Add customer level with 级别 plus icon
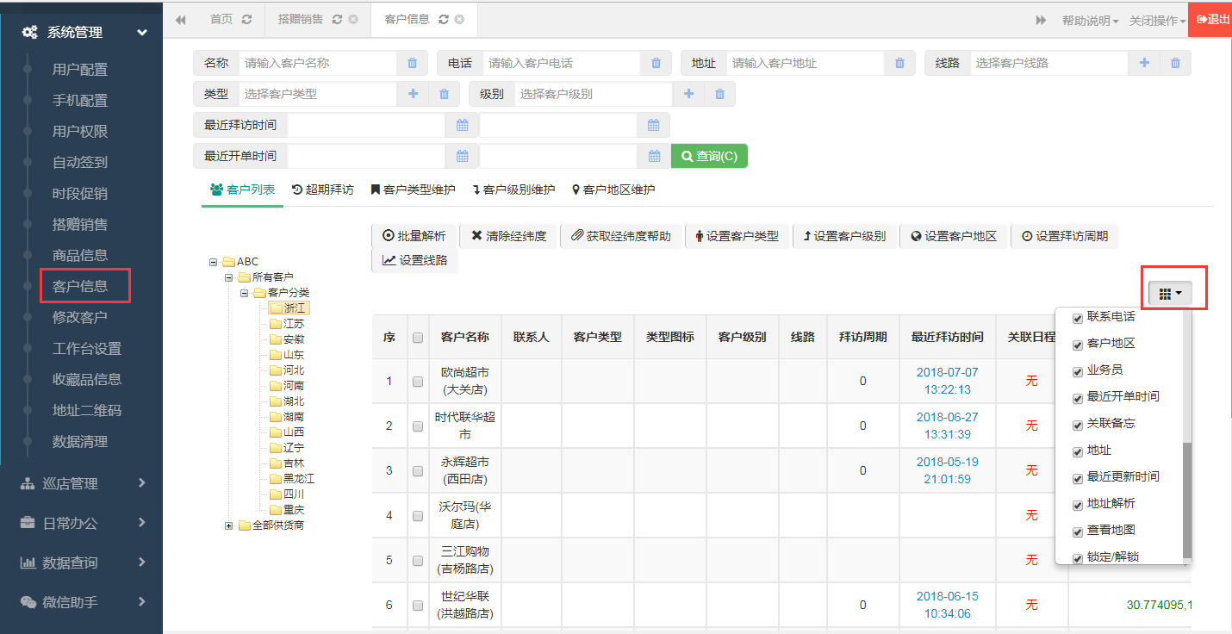Viewport: 1232px width, 634px height. click(x=688, y=94)
